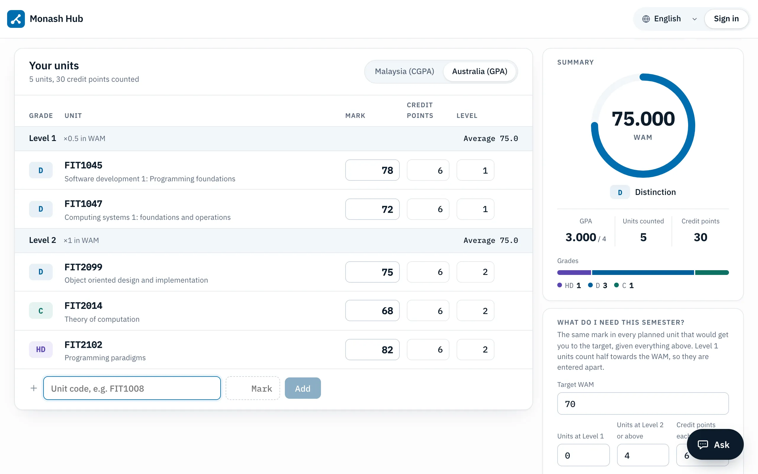Edit the mark 68 for FIT2014
758x474 pixels.
tap(372, 311)
